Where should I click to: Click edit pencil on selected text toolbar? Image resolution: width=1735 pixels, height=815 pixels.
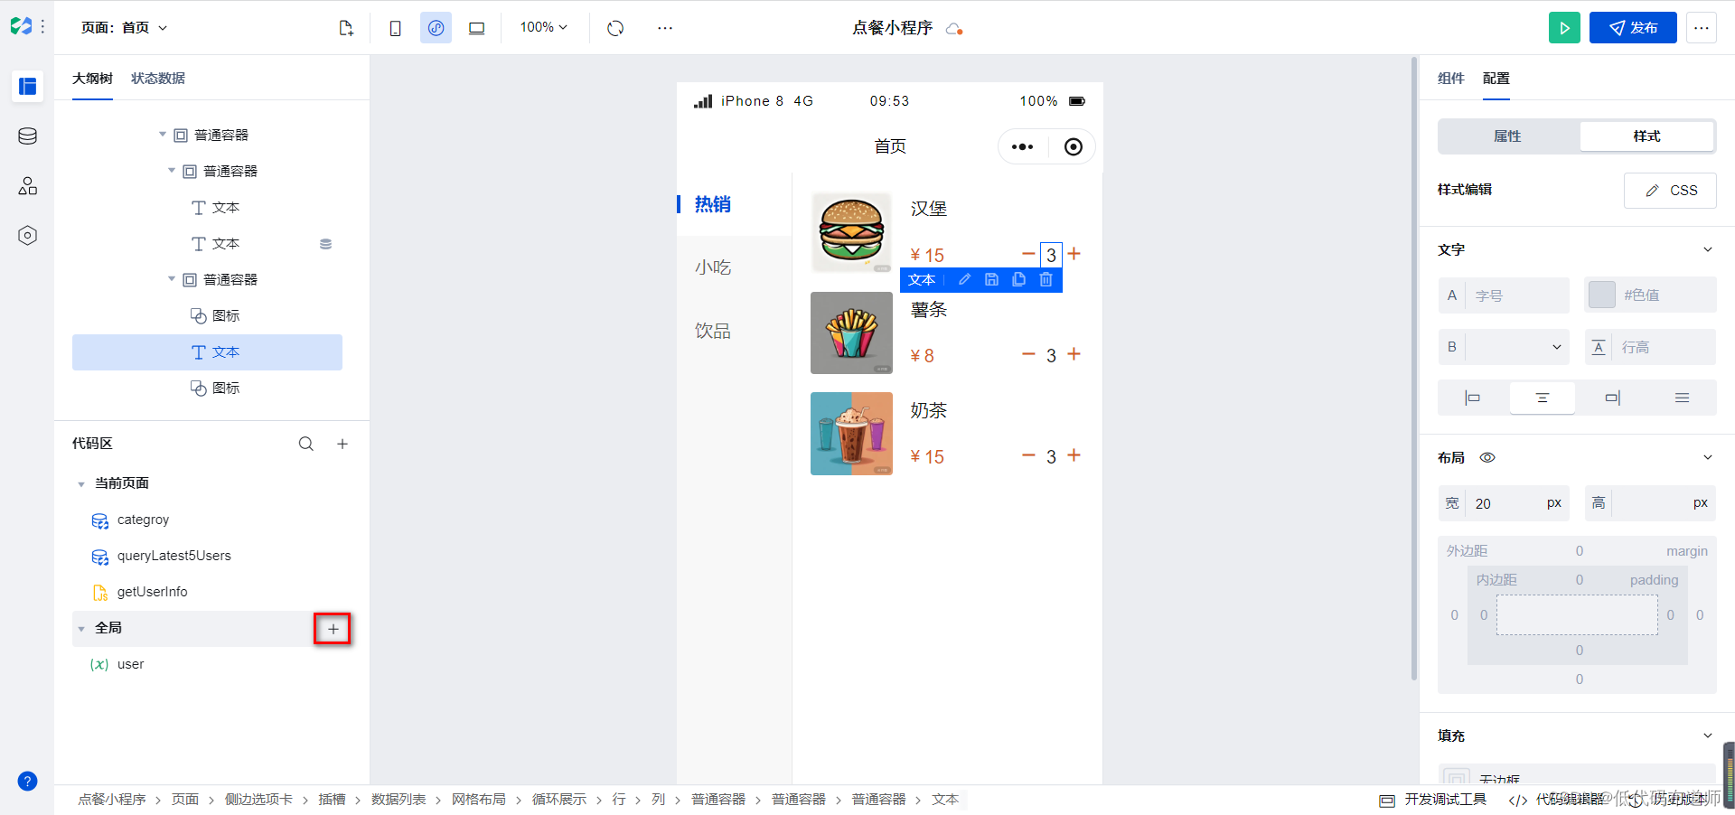pos(964,280)
